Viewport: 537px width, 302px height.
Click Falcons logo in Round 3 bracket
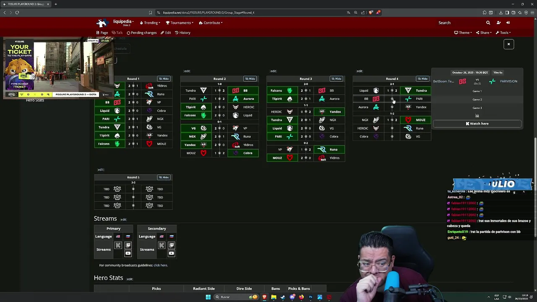289,91
